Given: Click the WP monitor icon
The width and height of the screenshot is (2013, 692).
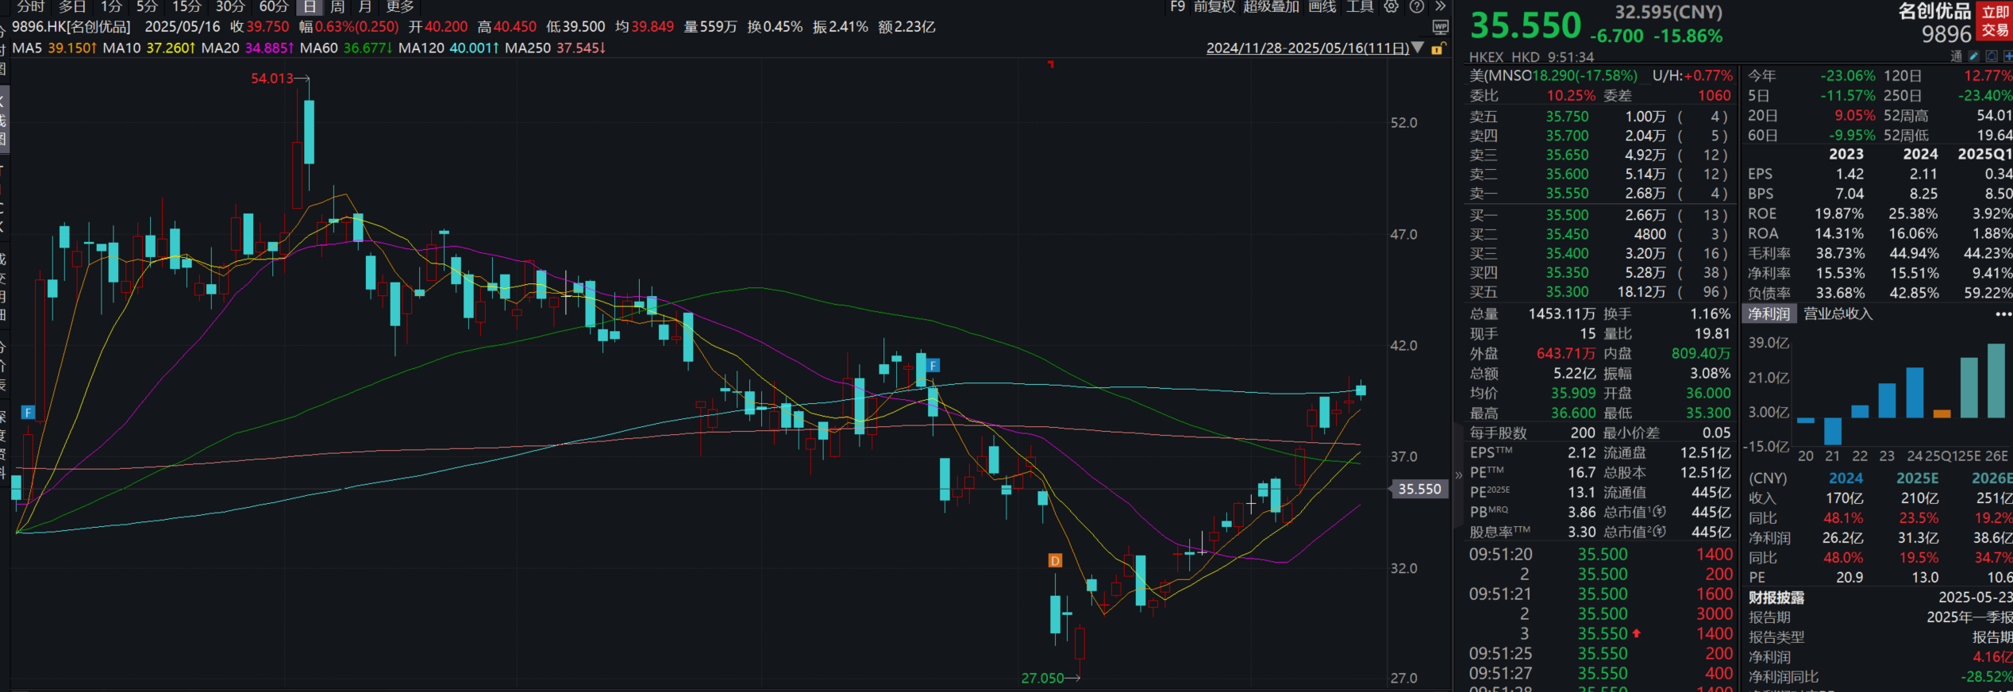Looking at the screenshot, I should tap(1440, 28).
